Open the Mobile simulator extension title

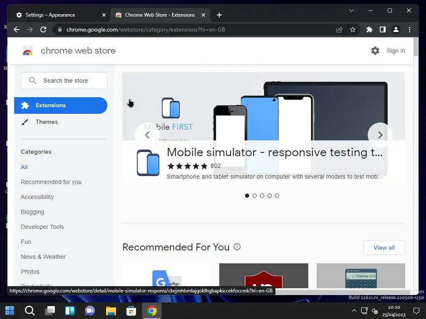(275, 152)
